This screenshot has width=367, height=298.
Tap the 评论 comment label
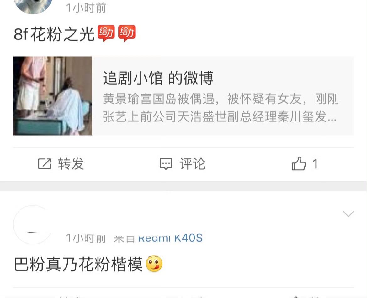point(193,164)
